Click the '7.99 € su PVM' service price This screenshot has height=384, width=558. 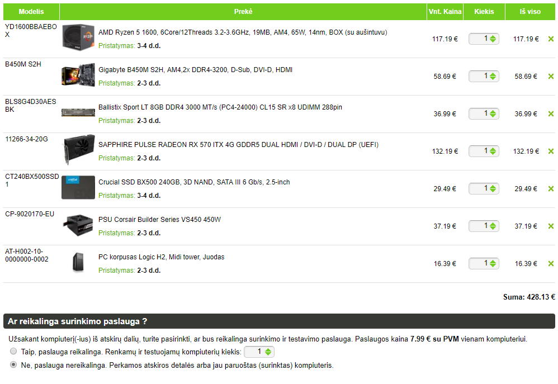click(434, 339)
